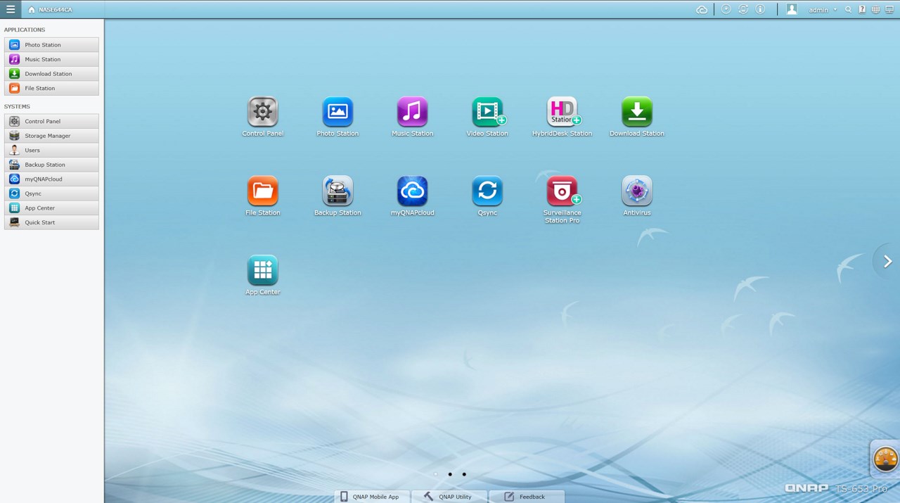900x503 pixels.
Task: Launch the Antivirus desktop icon
Action: point(637,191)
